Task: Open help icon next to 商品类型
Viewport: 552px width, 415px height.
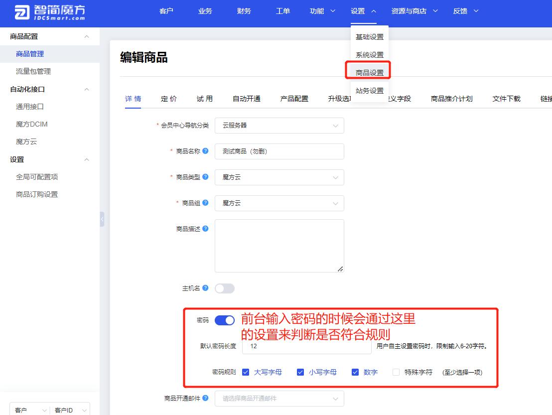Action: (206, 177)
